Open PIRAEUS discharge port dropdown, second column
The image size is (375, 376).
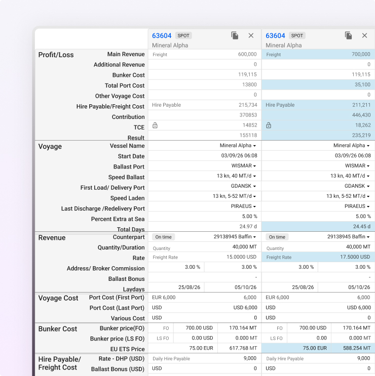click(x=357, y=206)
